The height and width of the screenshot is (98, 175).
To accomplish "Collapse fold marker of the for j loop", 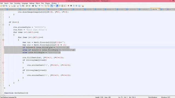I will point(3,40).
